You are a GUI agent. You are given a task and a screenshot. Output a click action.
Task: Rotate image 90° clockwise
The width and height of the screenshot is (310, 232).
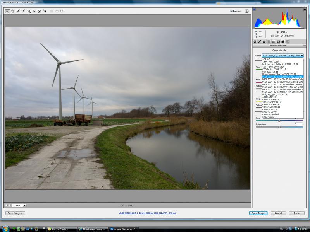pos(62,11)
